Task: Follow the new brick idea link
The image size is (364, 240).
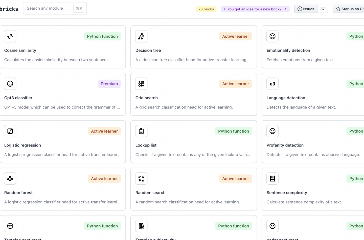Action: point(255,9)
